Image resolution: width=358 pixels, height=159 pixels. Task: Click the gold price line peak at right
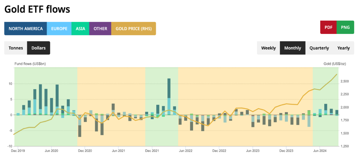336,74
